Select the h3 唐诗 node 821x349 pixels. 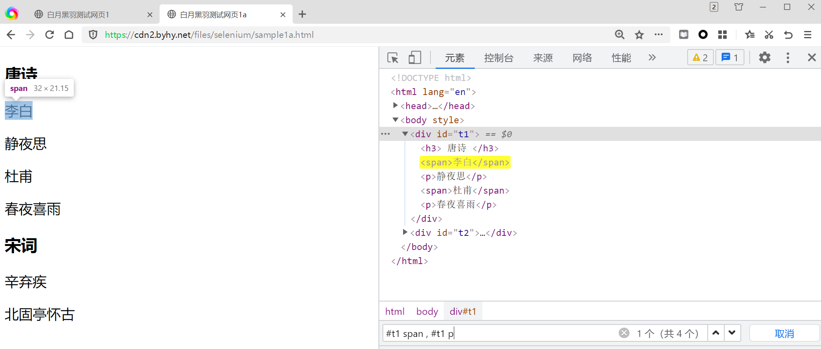460,148
